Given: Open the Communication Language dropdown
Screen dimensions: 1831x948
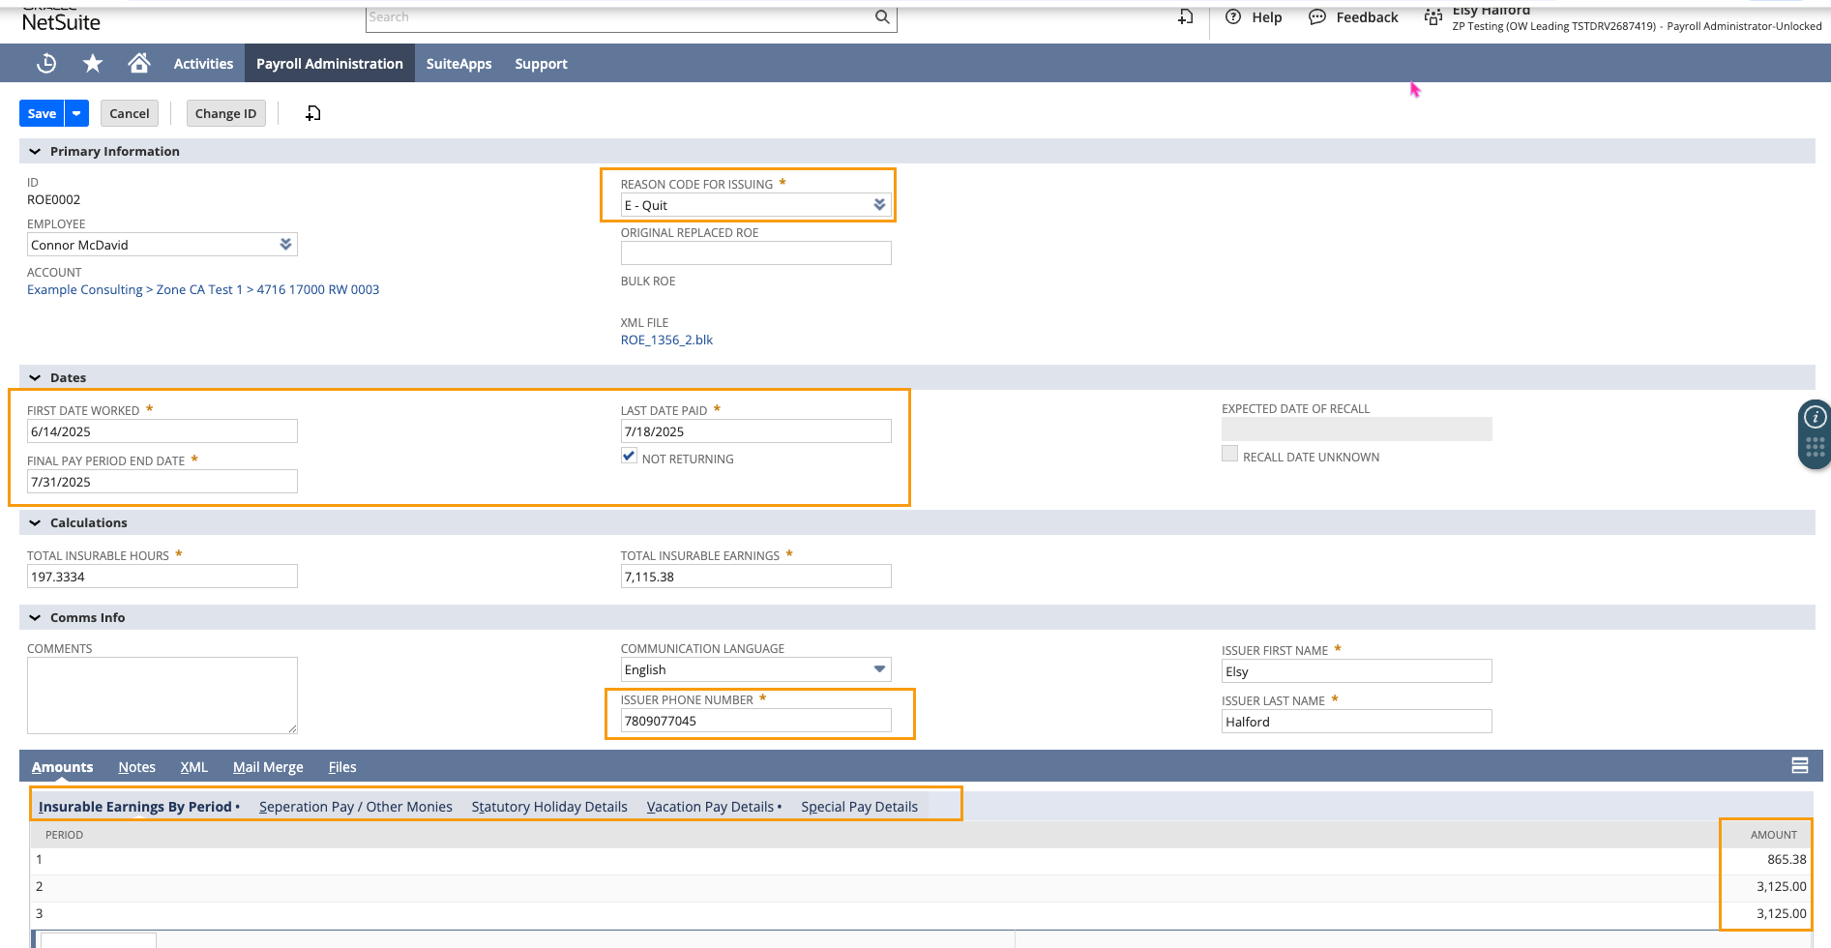Looking at the screenshot, I should point(879,669).
